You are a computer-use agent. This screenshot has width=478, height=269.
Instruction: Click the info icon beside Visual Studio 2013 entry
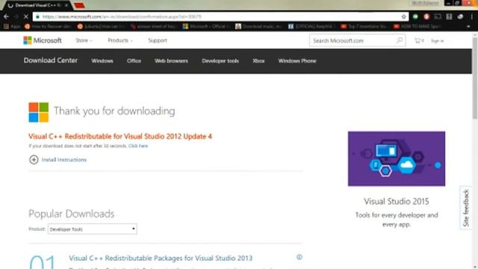(299, 257)
